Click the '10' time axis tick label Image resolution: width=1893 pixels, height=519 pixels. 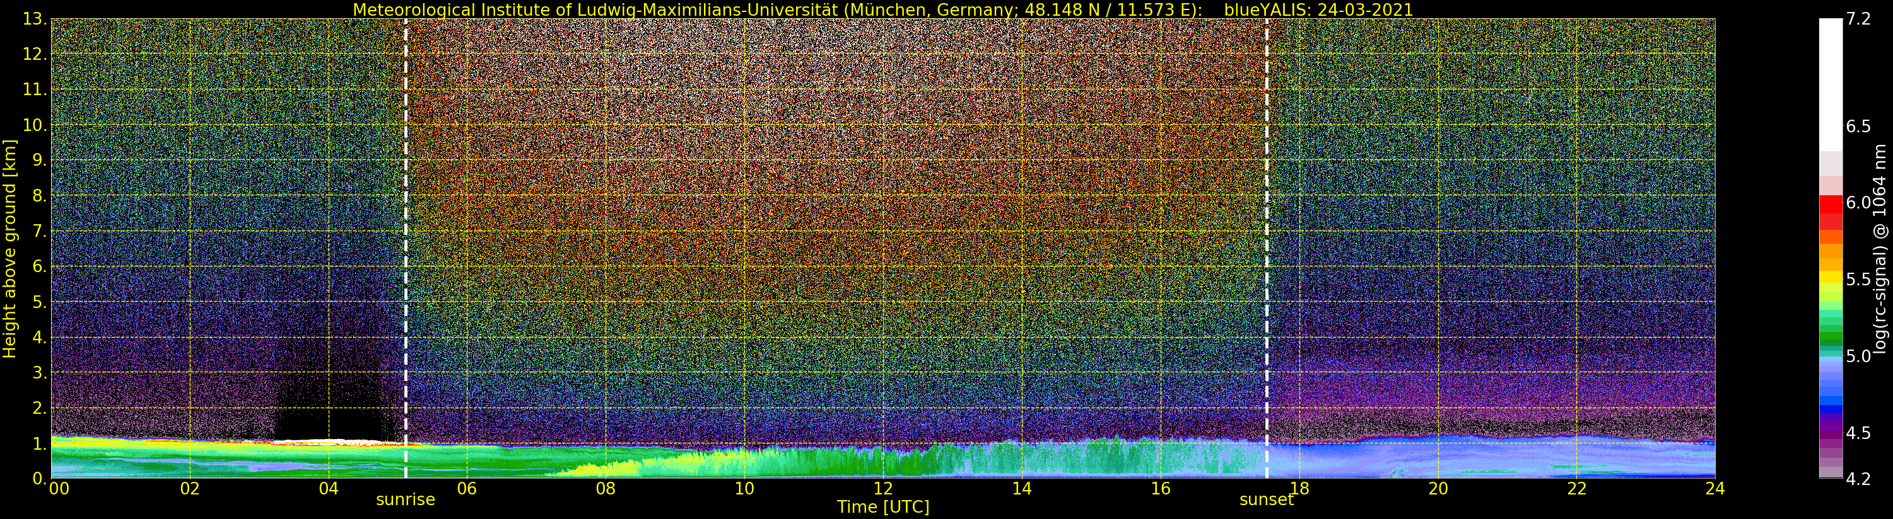click(744, 488)
